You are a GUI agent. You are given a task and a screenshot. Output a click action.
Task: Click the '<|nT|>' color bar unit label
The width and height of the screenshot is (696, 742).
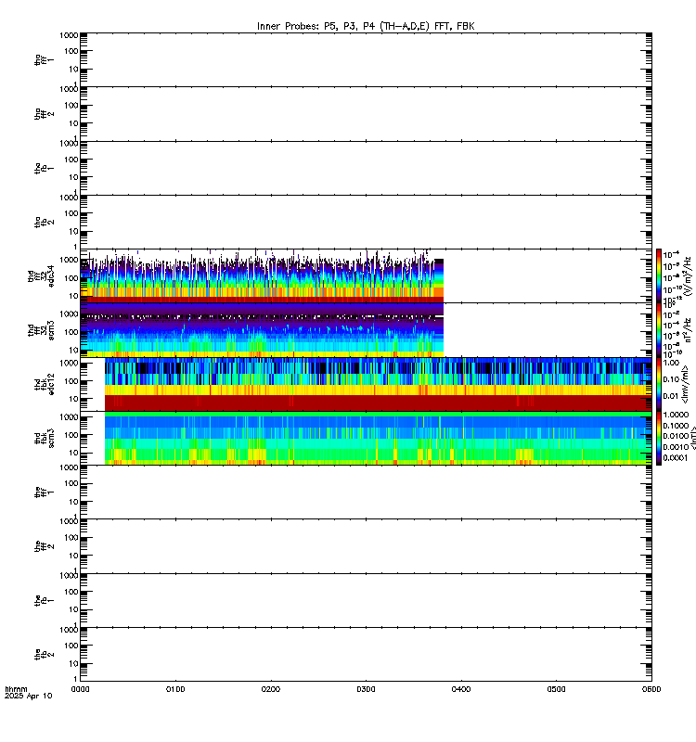692,438
